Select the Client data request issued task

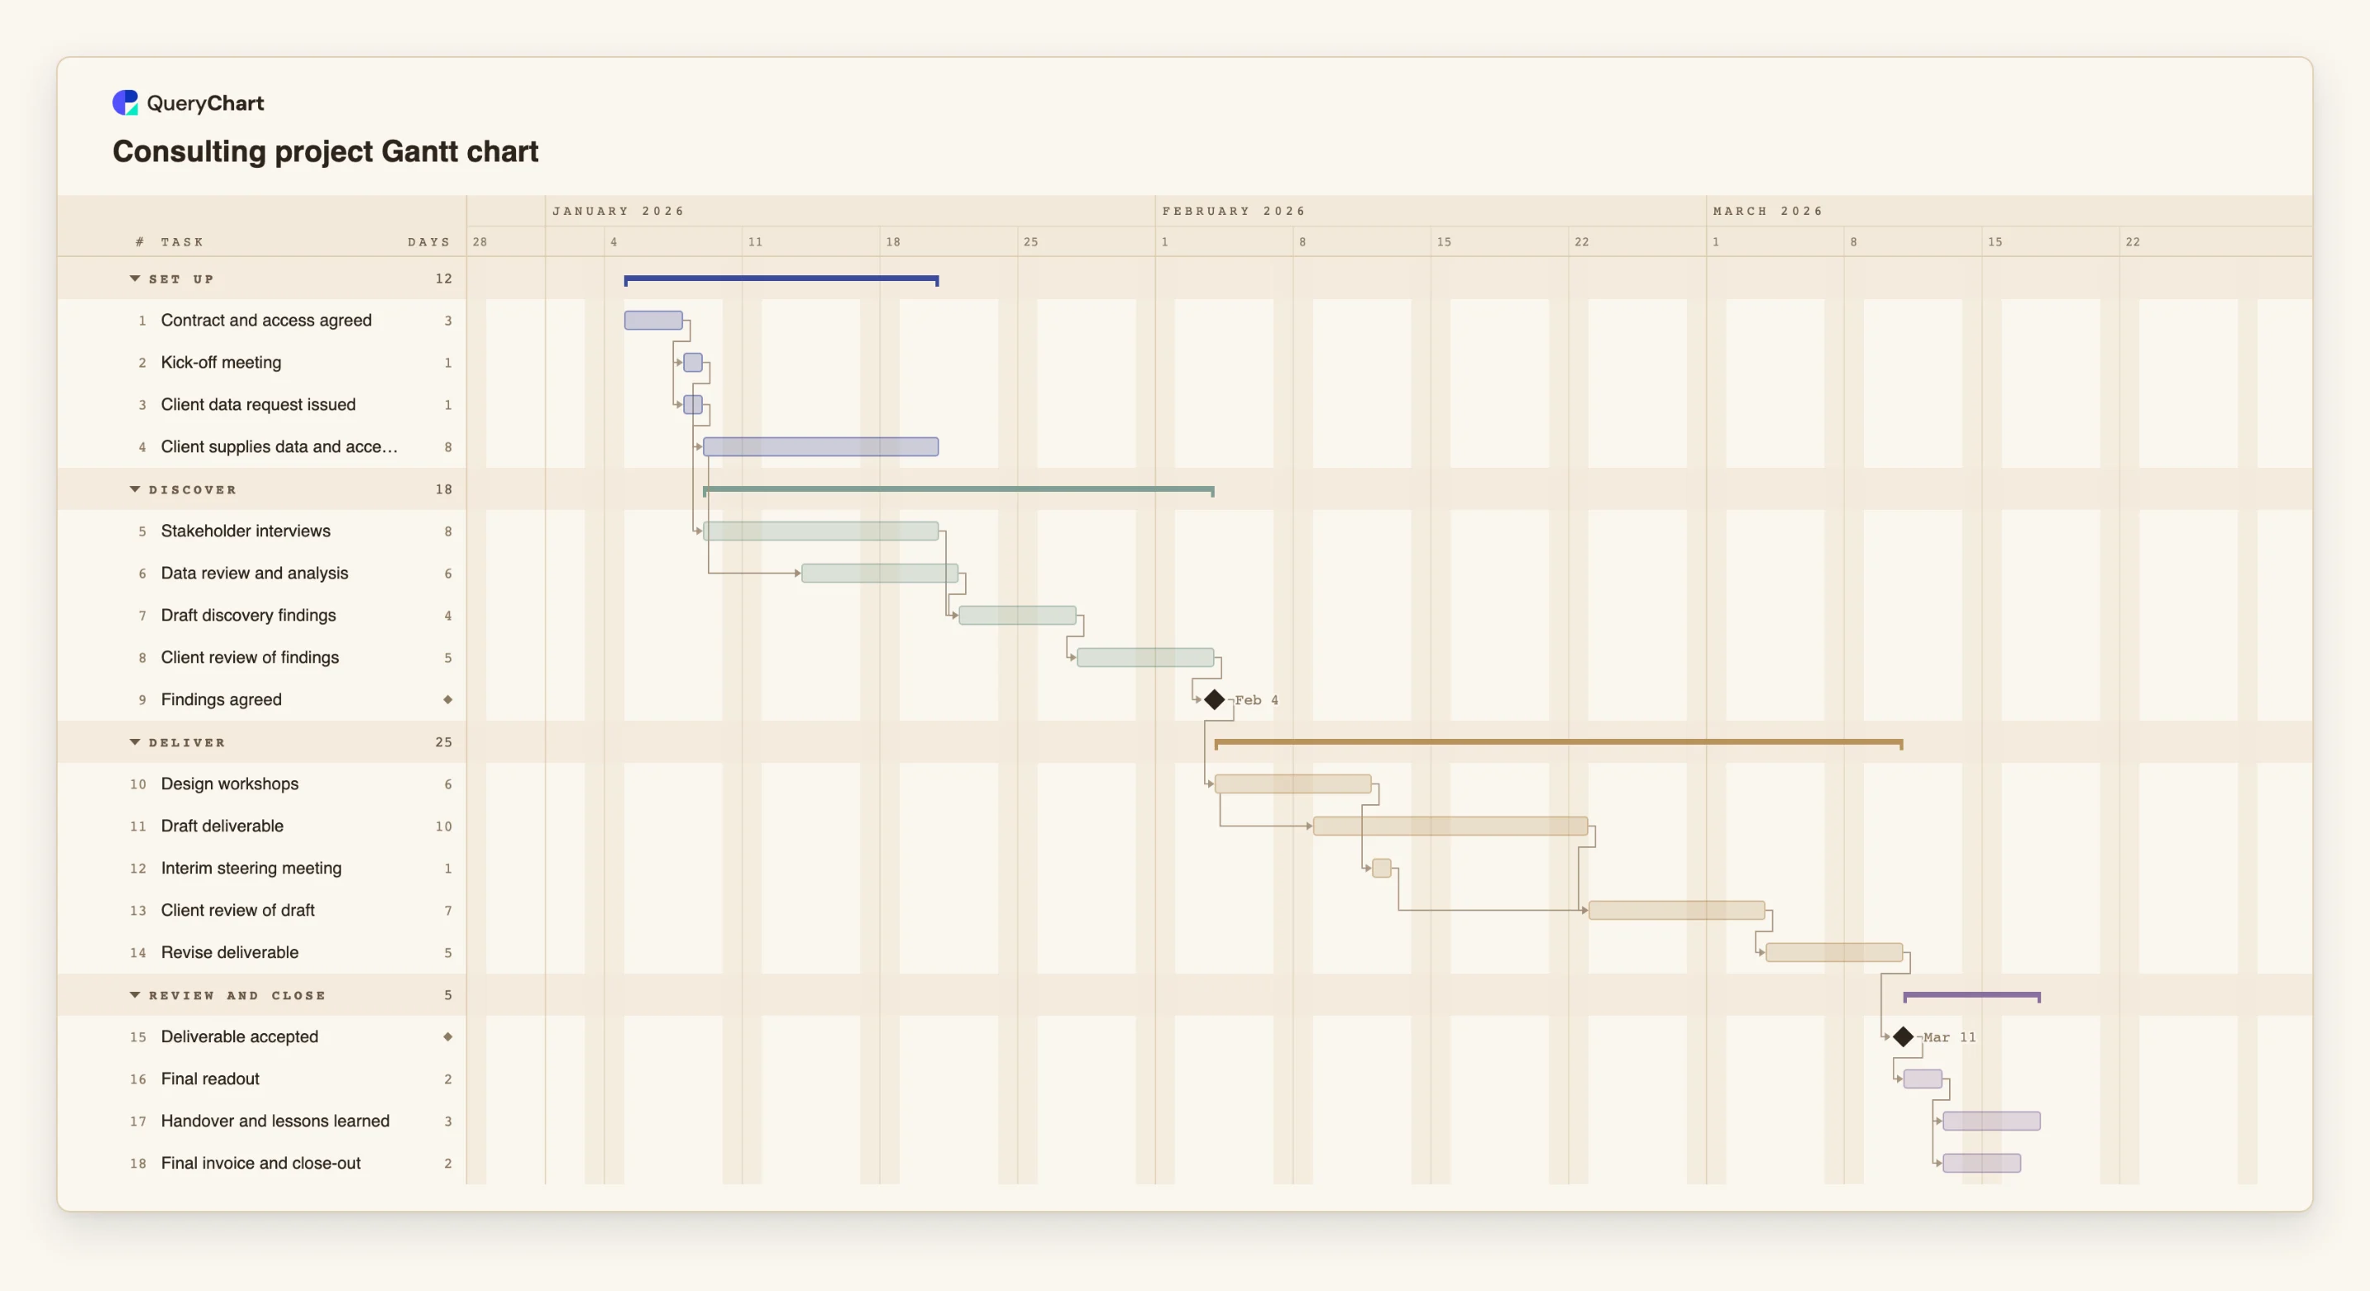pyautogui.click(x=259, y=405)
